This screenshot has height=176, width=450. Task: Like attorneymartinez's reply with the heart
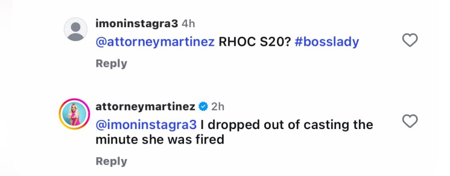tap(410, 121)
